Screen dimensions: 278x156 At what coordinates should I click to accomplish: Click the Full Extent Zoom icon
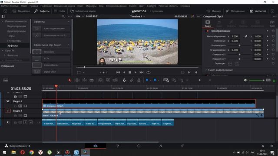coord(166,80)
